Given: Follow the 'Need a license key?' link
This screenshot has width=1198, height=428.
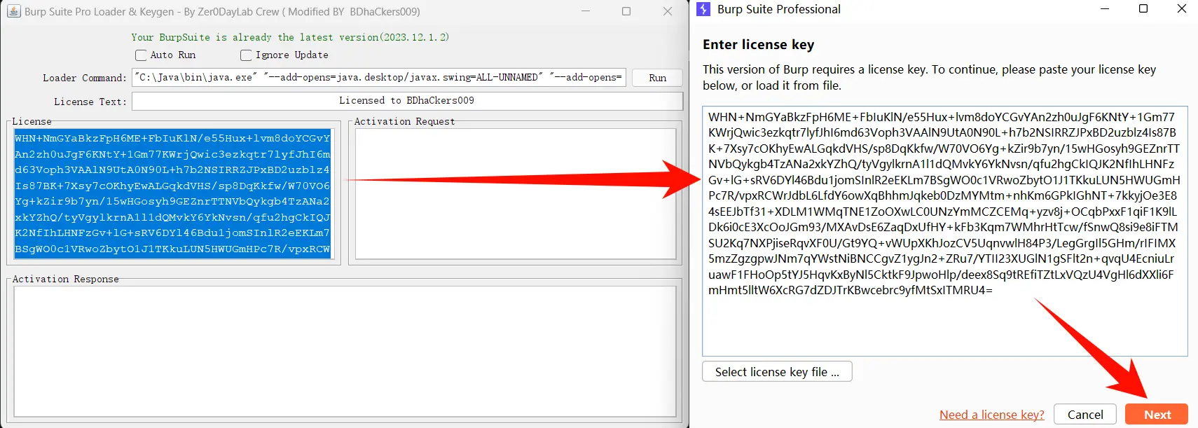Looking at the screenshot, I should 991,415.
